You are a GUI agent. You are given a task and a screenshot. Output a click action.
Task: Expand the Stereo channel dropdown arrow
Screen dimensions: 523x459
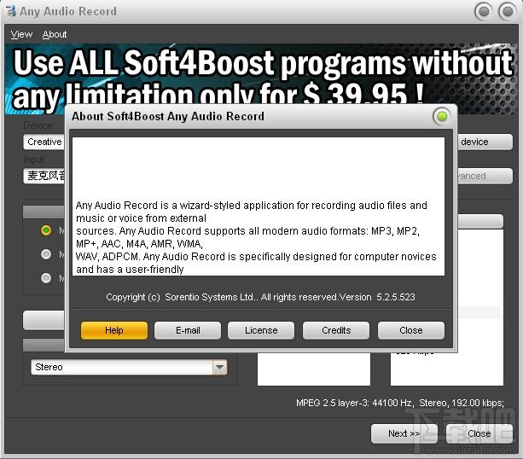point(220,367)
